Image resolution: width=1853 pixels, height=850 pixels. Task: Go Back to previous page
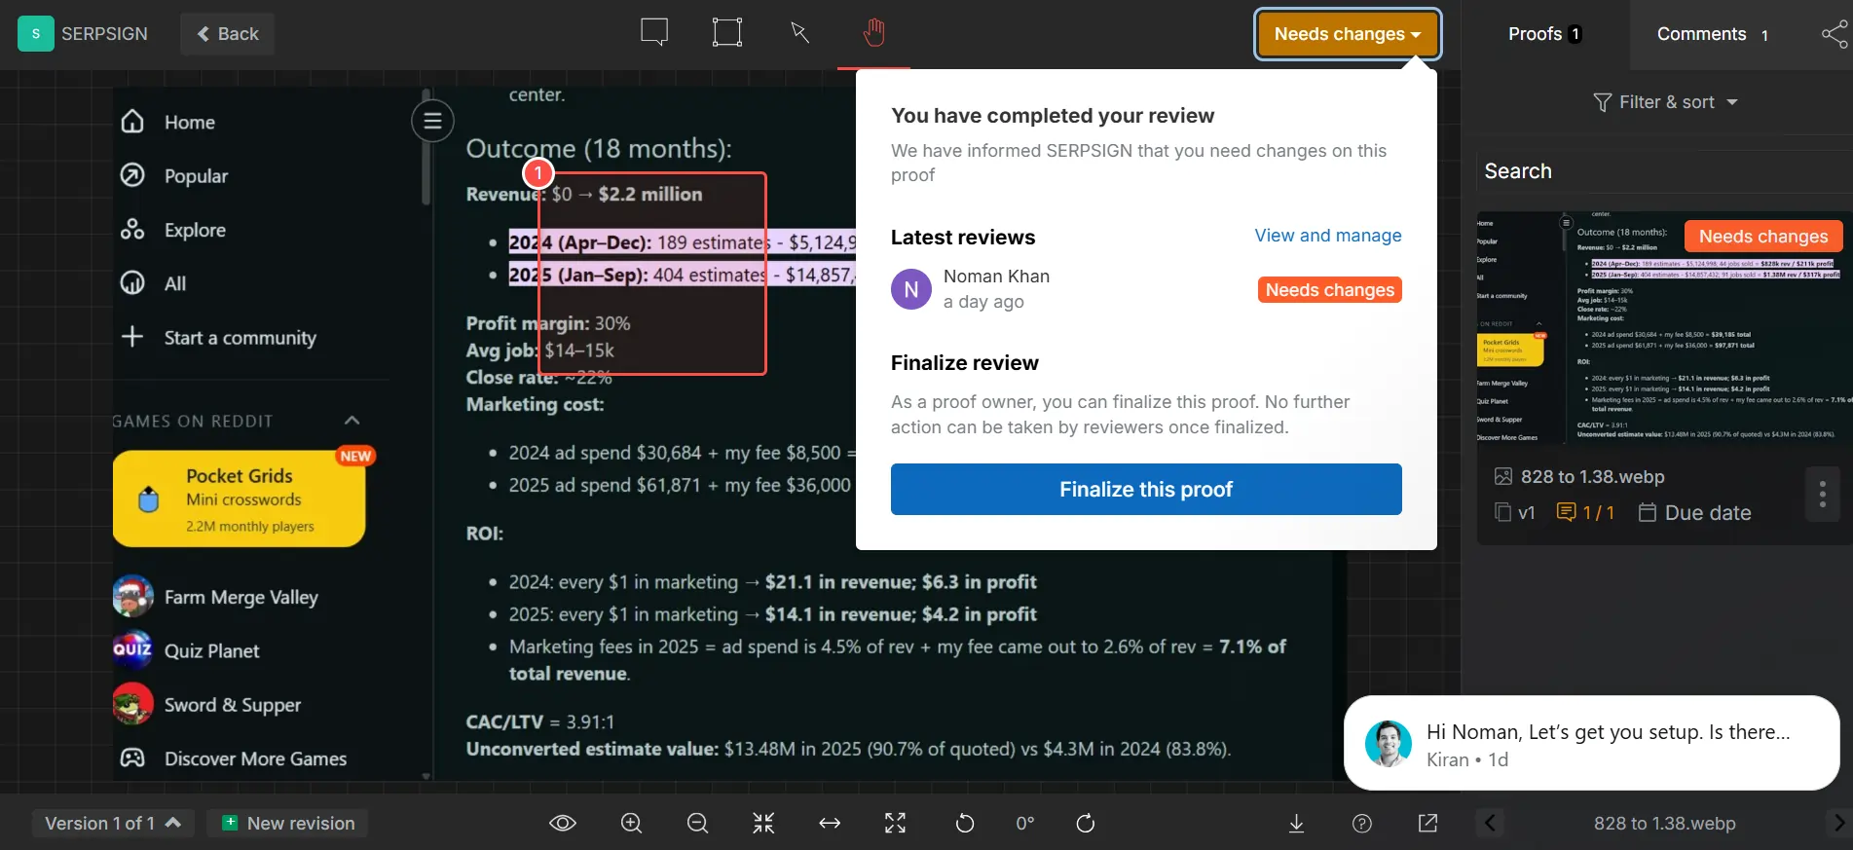point(228,34)
